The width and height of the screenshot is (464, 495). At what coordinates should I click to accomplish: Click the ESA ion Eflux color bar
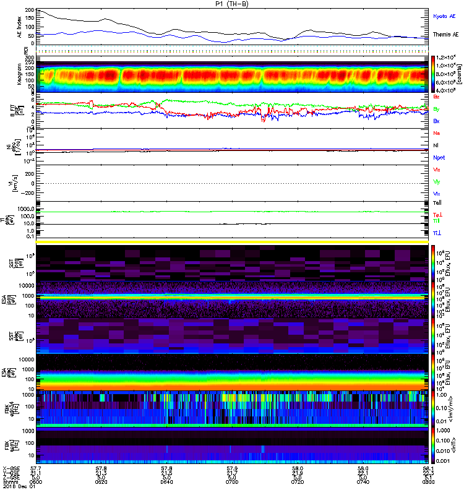(x=433, y=300)
